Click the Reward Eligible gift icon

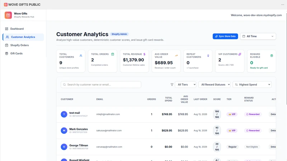[x=272, y=55]
